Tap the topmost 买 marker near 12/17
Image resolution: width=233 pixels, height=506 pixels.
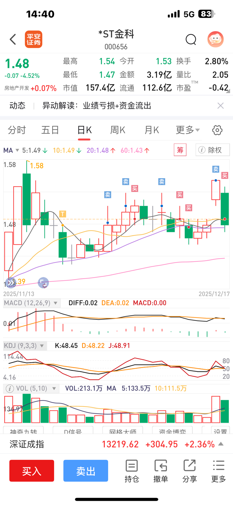225,175
